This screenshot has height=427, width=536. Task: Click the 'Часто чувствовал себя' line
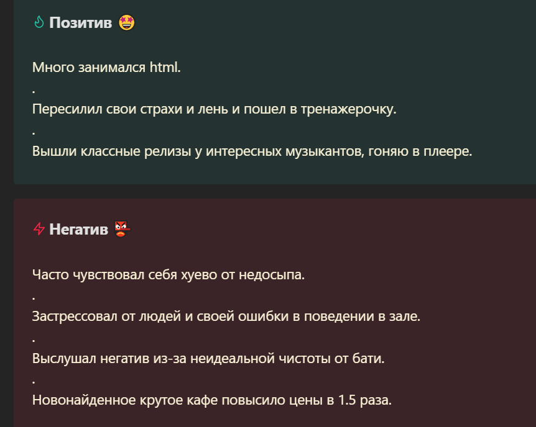(x=169, y=274)
